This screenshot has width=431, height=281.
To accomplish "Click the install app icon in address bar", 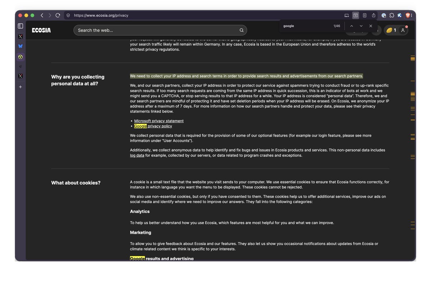I will pos(347,15).
